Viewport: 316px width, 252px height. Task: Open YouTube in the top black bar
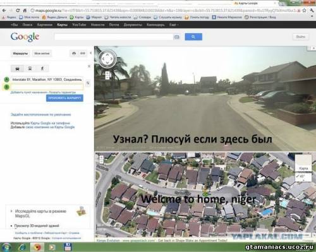79,25
